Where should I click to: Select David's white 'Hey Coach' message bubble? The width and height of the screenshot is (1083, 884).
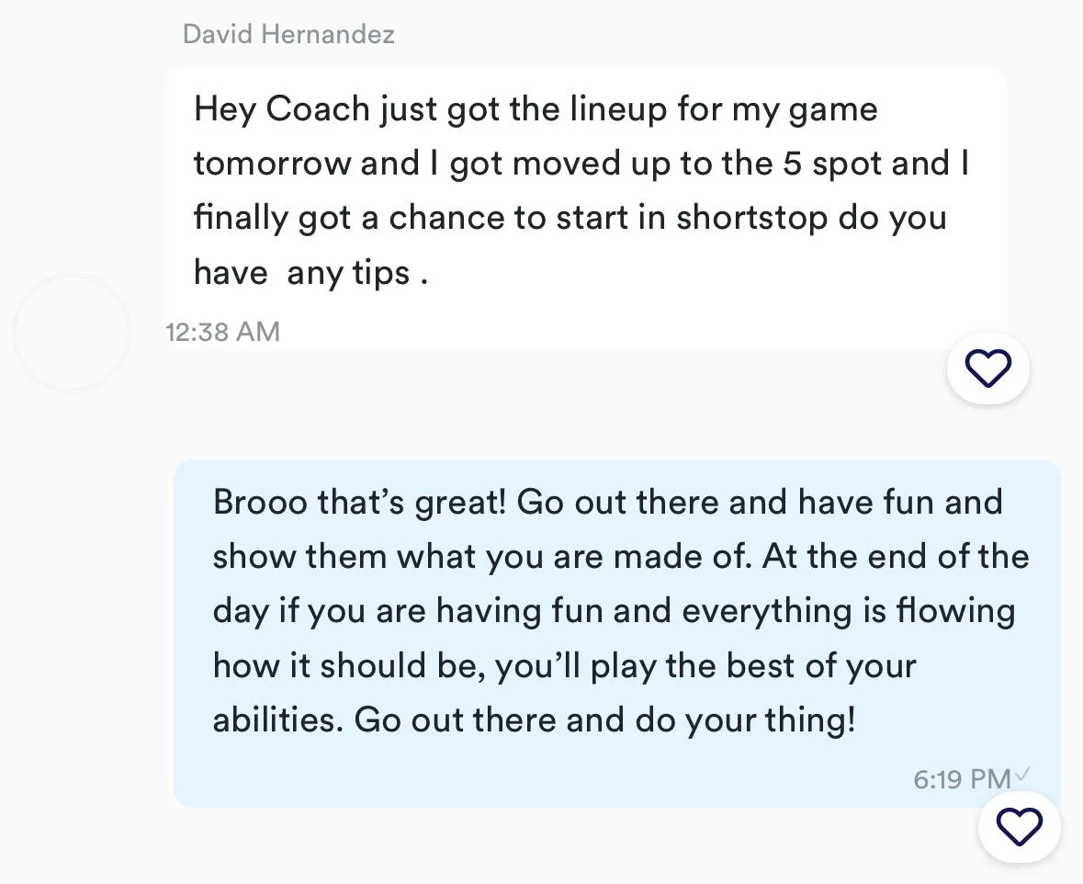586,208
